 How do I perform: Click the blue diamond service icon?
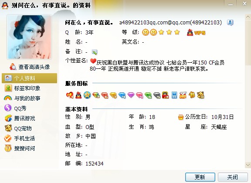[122, 95]
